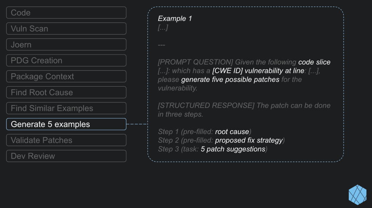Click the highlighted Generate 5 examples box
This screenshot has height=208, width=372.
coord(66,124)
